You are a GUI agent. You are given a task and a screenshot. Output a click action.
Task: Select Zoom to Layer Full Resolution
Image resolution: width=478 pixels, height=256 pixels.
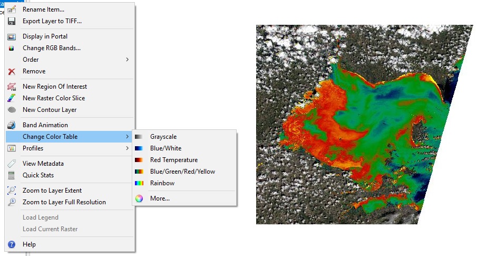coord(64,202)
